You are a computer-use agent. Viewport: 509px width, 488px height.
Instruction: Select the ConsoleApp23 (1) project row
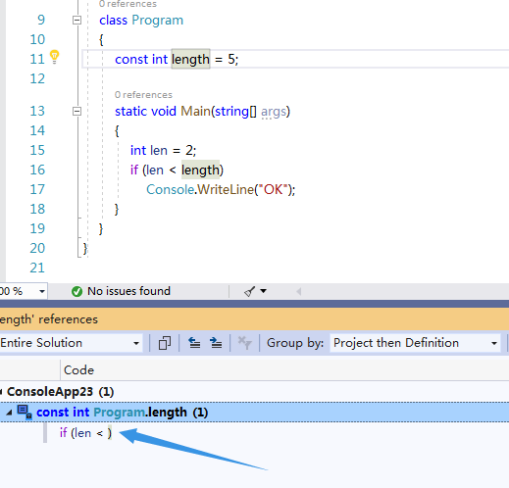pyautogui.click(x=254, y=392)
